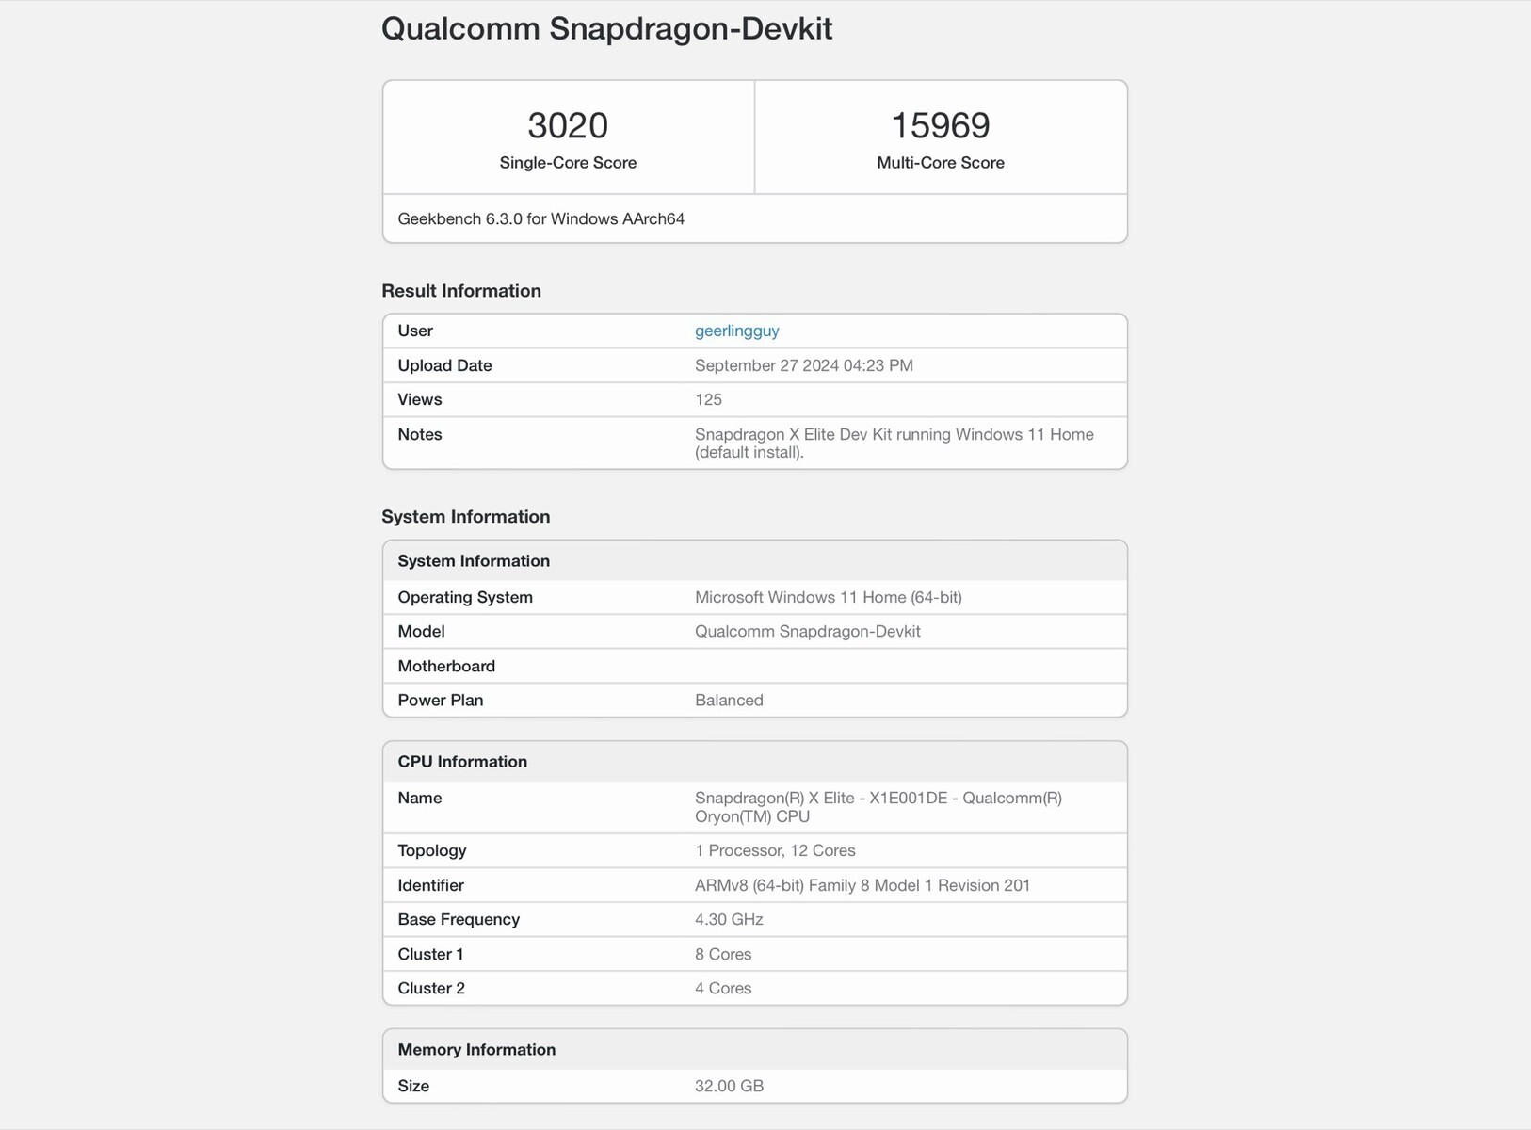Click the Balanced power plan value

point(729,700)
